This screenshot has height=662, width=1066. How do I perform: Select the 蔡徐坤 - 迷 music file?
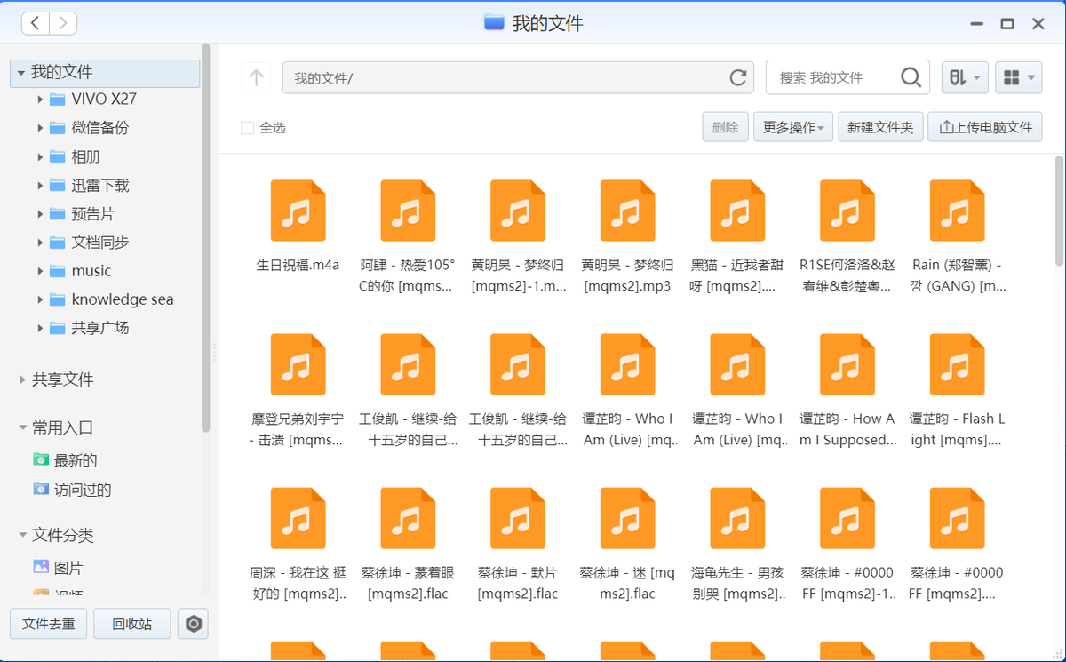pyautogui.click(x=627, y=518)
